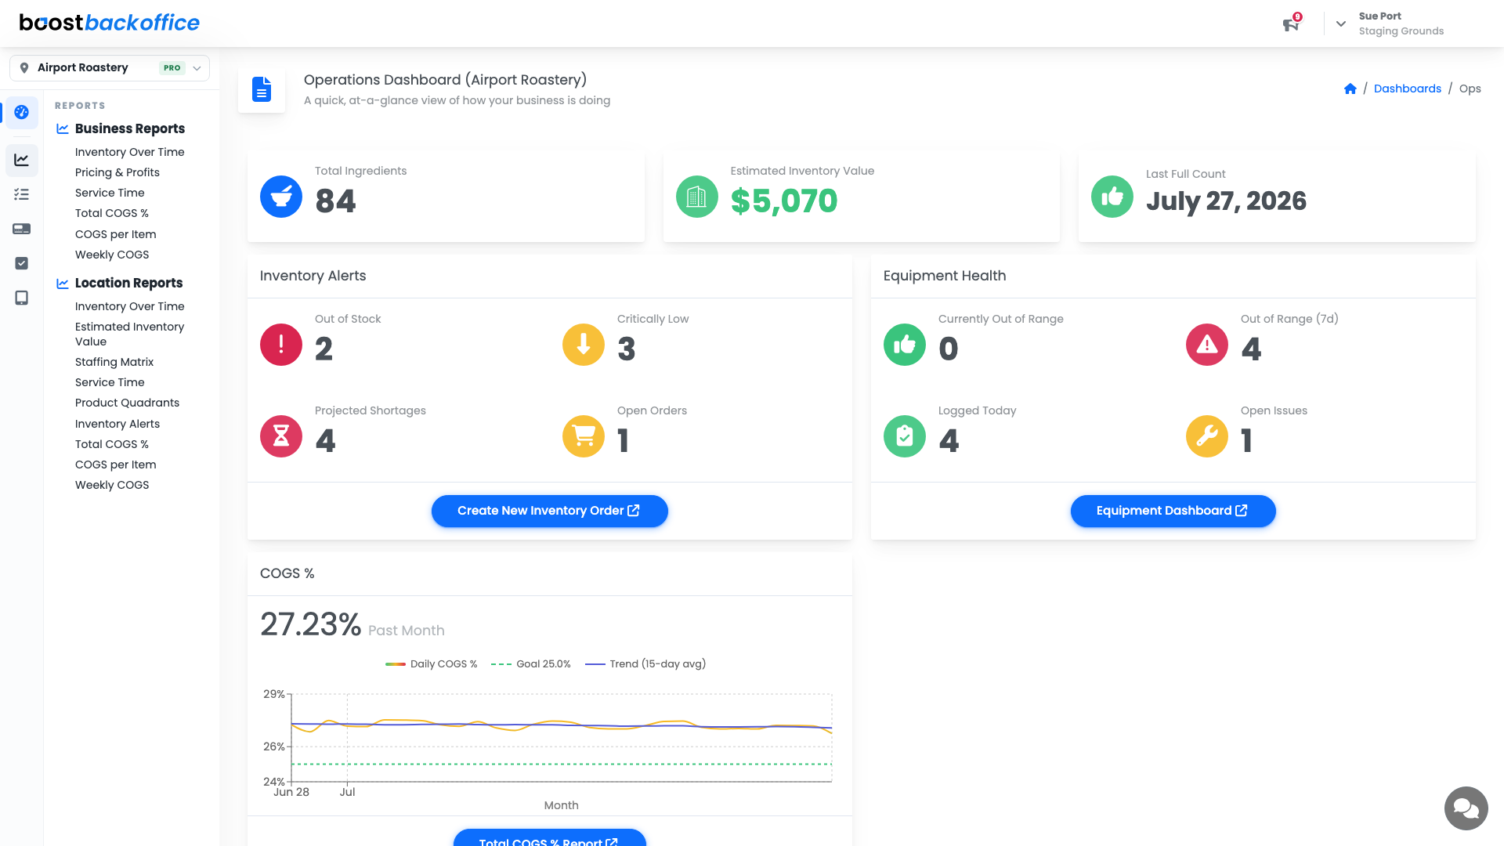The height and width of the screenshot is (846, 1504).
Task: Select the reports line-chart sidebar icon
Action: [x=22, y=160]
